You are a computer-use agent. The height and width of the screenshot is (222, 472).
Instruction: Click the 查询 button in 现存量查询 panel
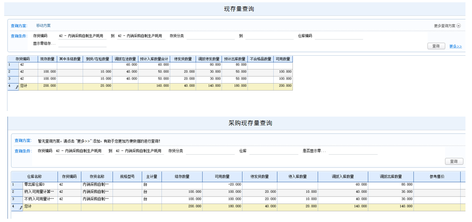click(436, 46)
